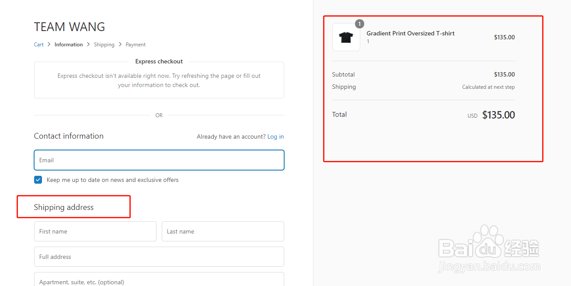The image size is (571, 286).
Task: Select the Information breadcrumb step
Action: pyautogui.click(x=69, y=45)
